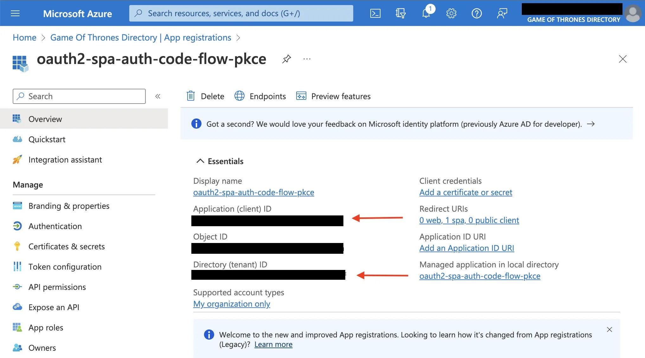Close the app registration blade
Viewport: 645px width, 358px height.
pos(623,59)
